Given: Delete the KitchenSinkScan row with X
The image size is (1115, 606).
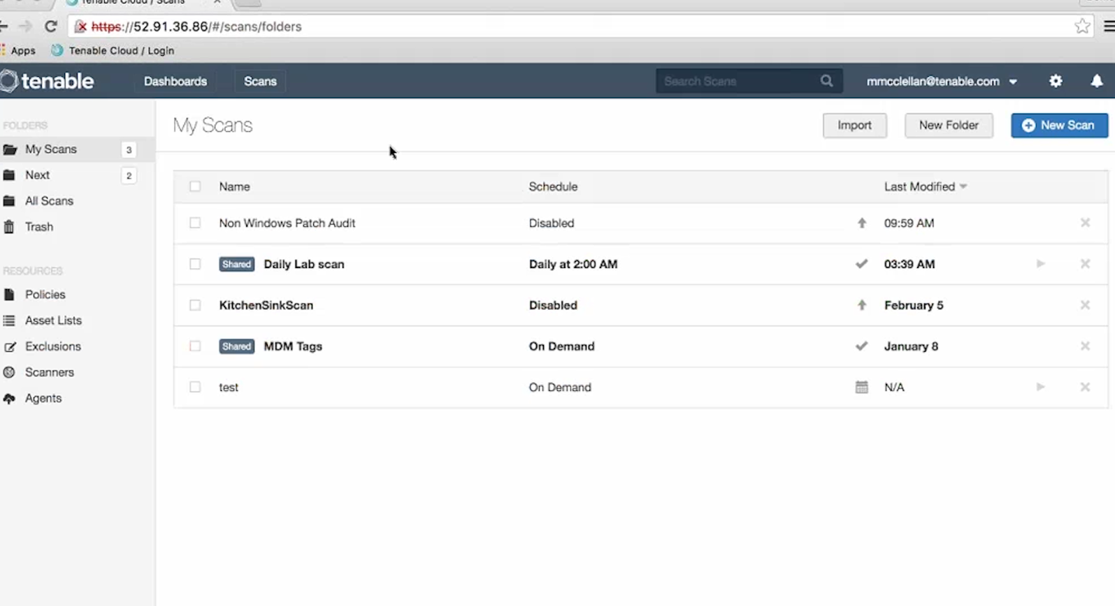Looking at the screenshot, I should [x=1085, y=305].
